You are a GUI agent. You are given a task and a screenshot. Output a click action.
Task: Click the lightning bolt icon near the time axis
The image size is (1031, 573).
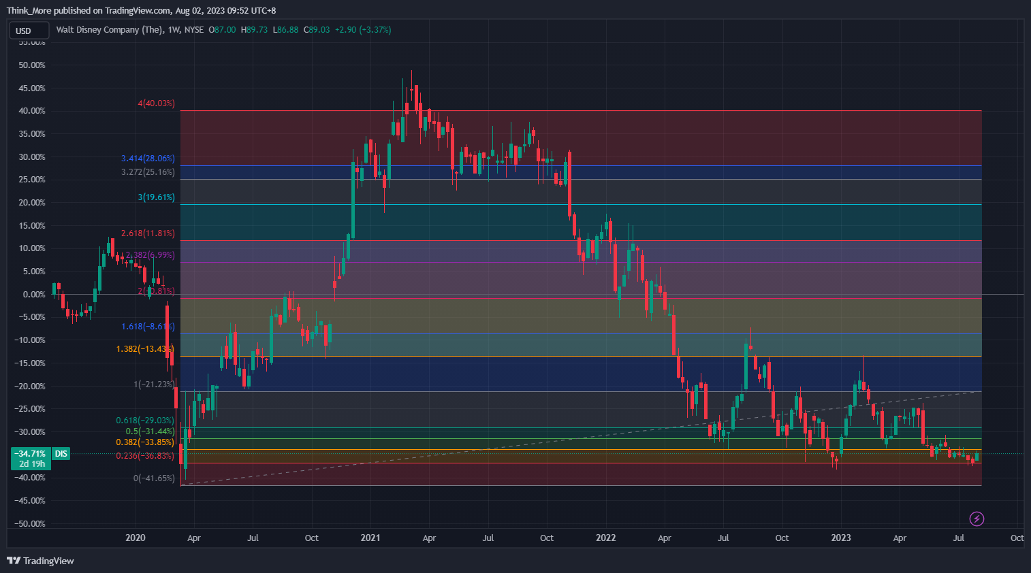[x=977, y=519]
